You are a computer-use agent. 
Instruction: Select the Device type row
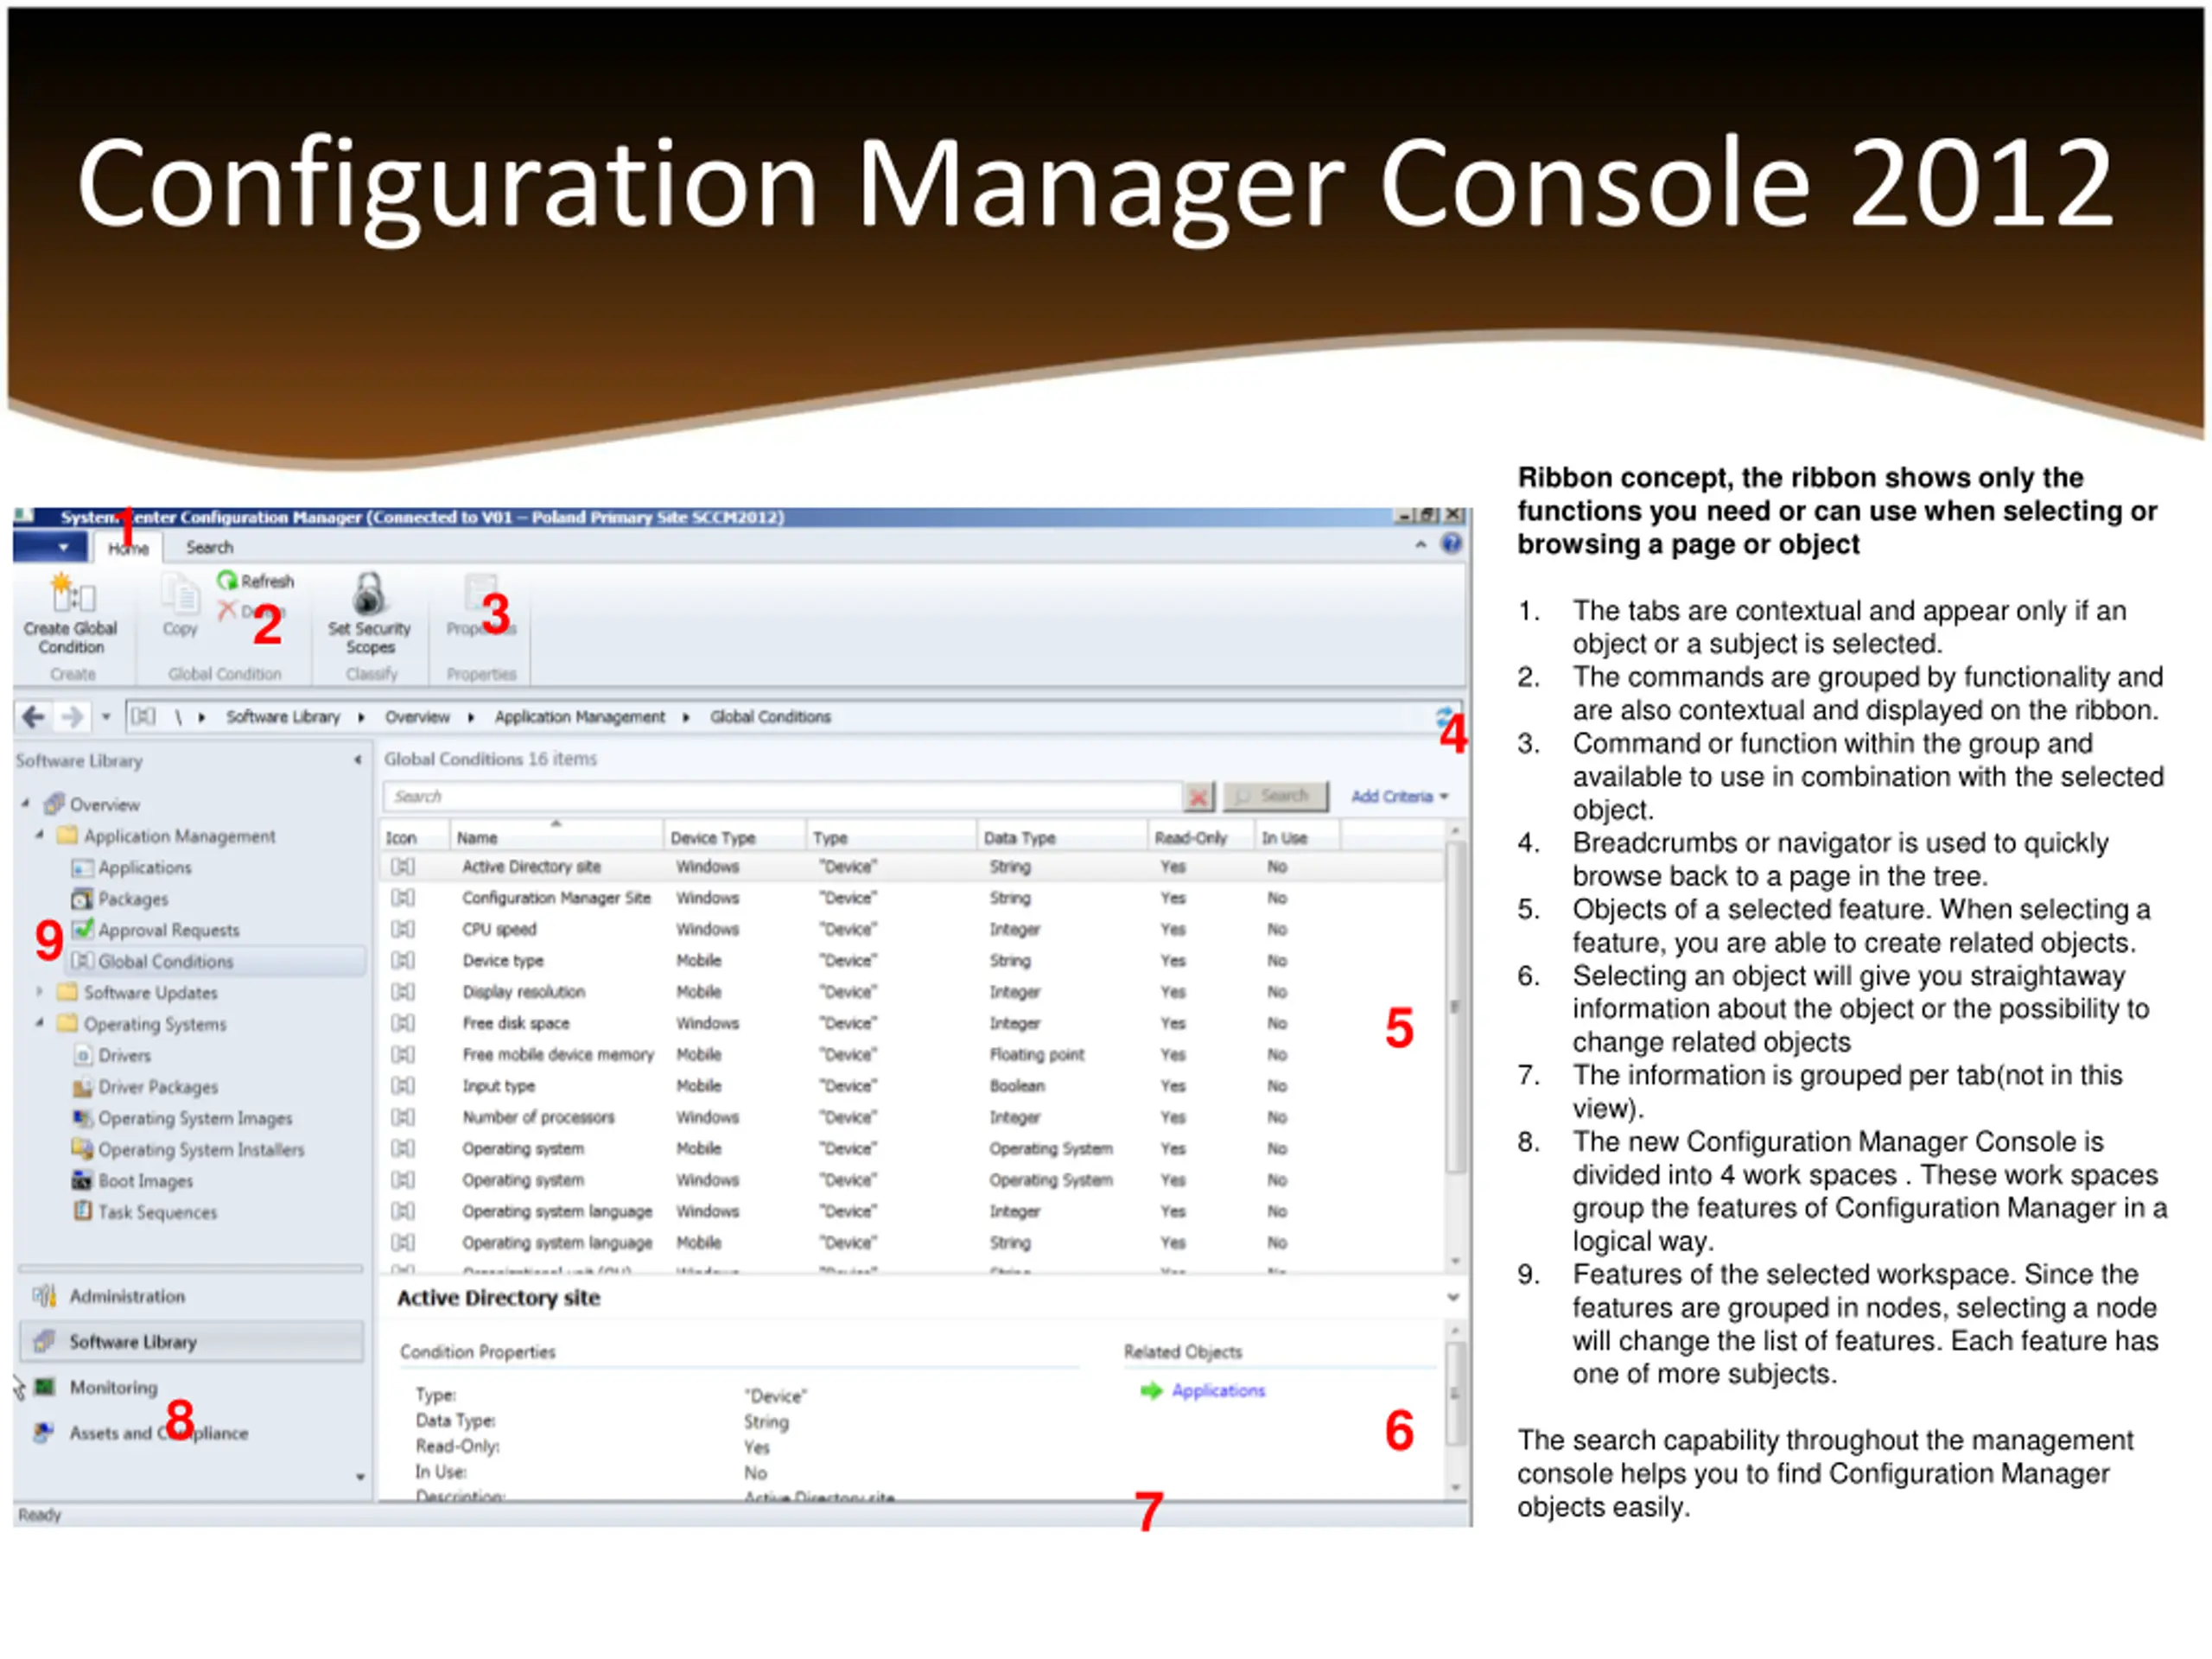[912, 960]
